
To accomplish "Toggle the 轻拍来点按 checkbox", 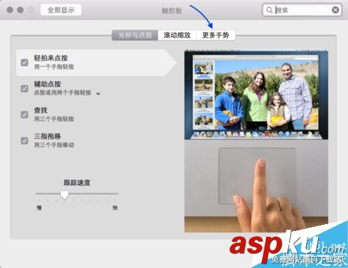I will [24, 63].
